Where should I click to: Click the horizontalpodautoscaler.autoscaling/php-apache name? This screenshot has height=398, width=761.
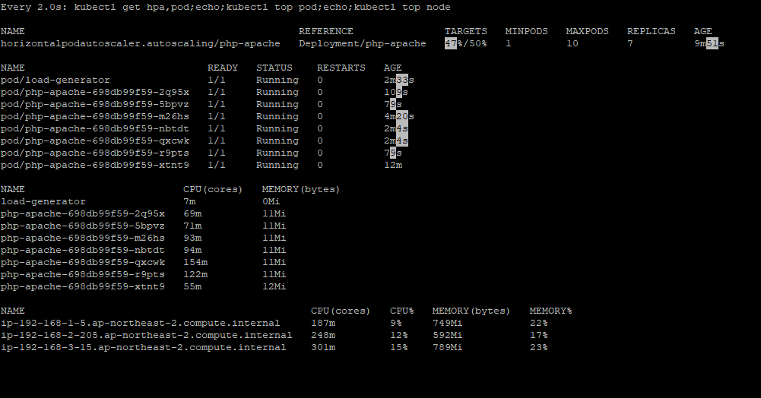[x=140, y=43]
